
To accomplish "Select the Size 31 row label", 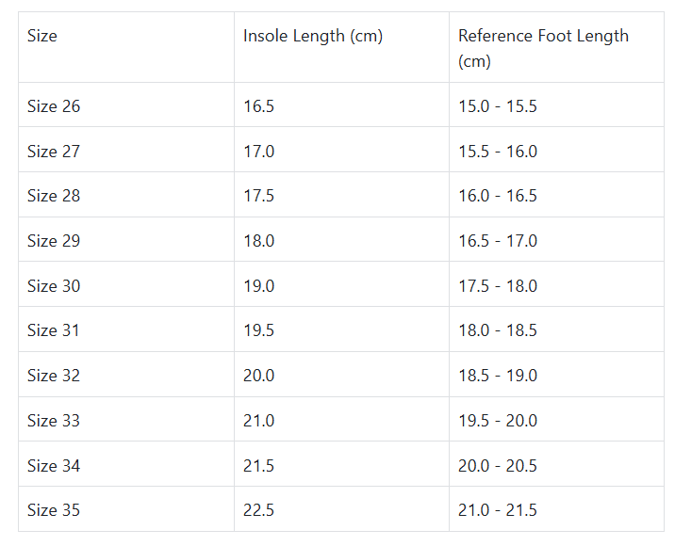I will point(54,330).
